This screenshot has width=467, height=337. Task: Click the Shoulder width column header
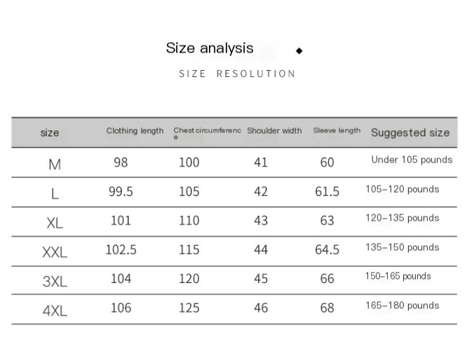[x=274, y=131]
